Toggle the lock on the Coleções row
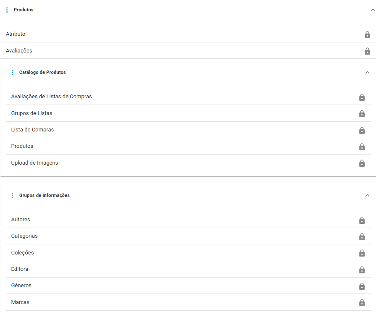This screenshot has height=312, width=376. (x=362, y=253)
